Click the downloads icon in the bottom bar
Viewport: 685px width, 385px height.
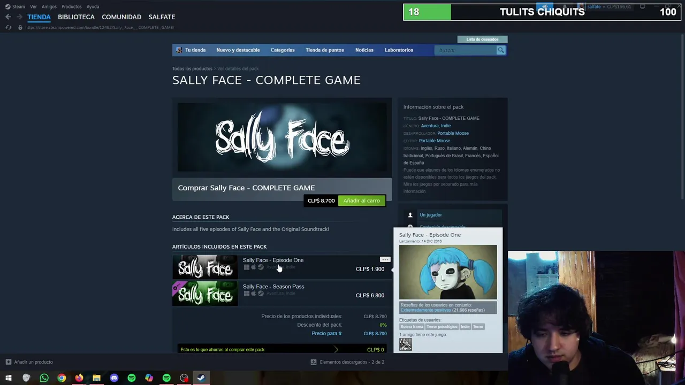[314, 362]
